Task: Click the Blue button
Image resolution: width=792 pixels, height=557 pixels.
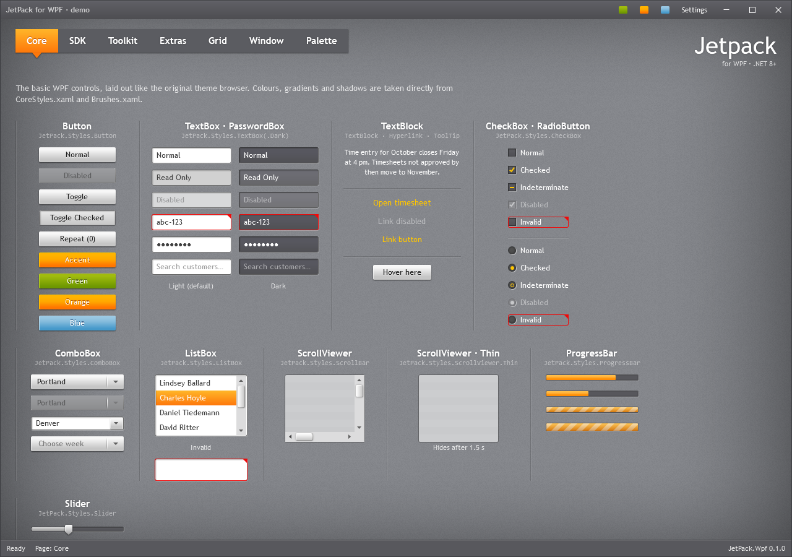Action: coord(77,323)
